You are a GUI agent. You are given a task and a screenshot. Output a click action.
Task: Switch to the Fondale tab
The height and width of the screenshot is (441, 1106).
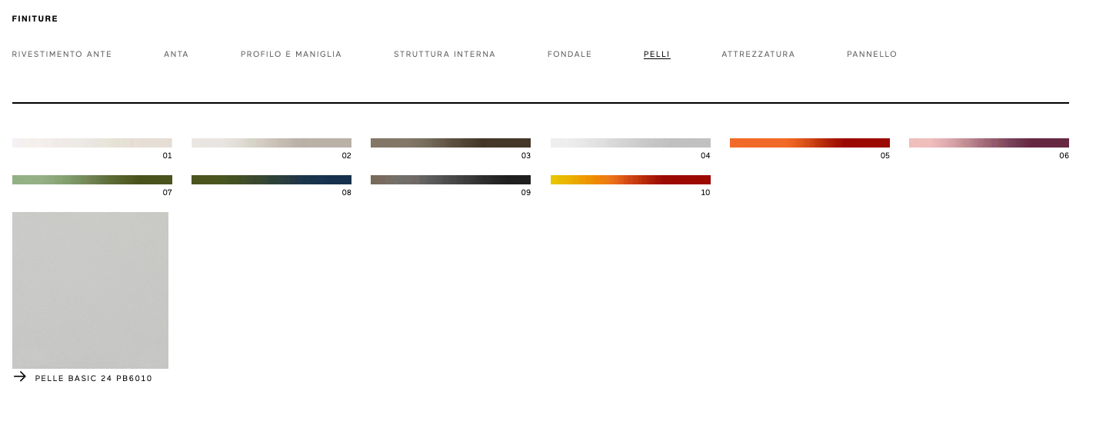click(x=569, y=55)
